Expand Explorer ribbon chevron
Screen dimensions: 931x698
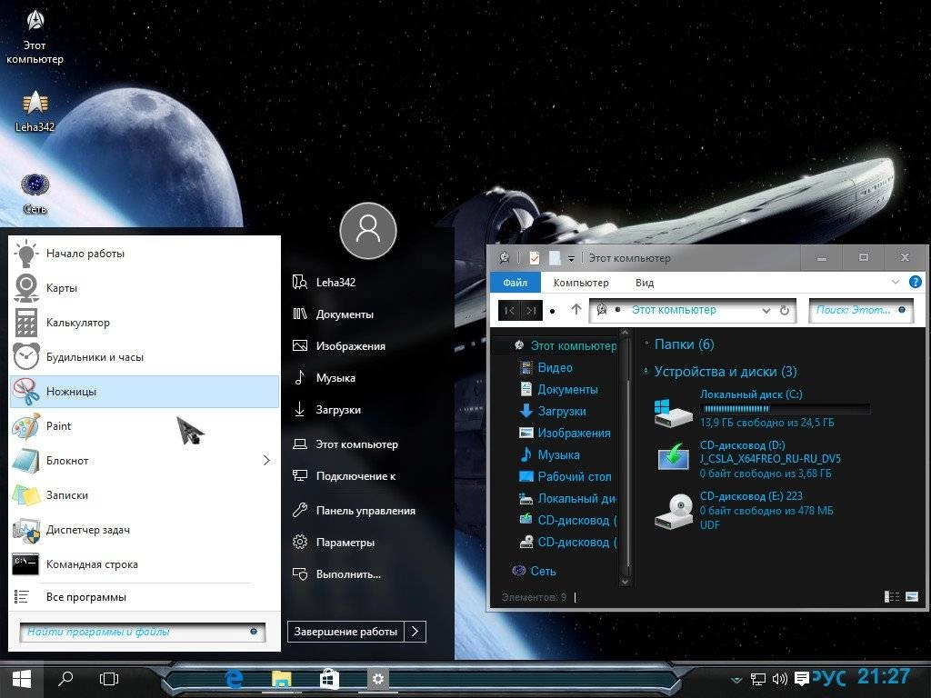point(896,282)
